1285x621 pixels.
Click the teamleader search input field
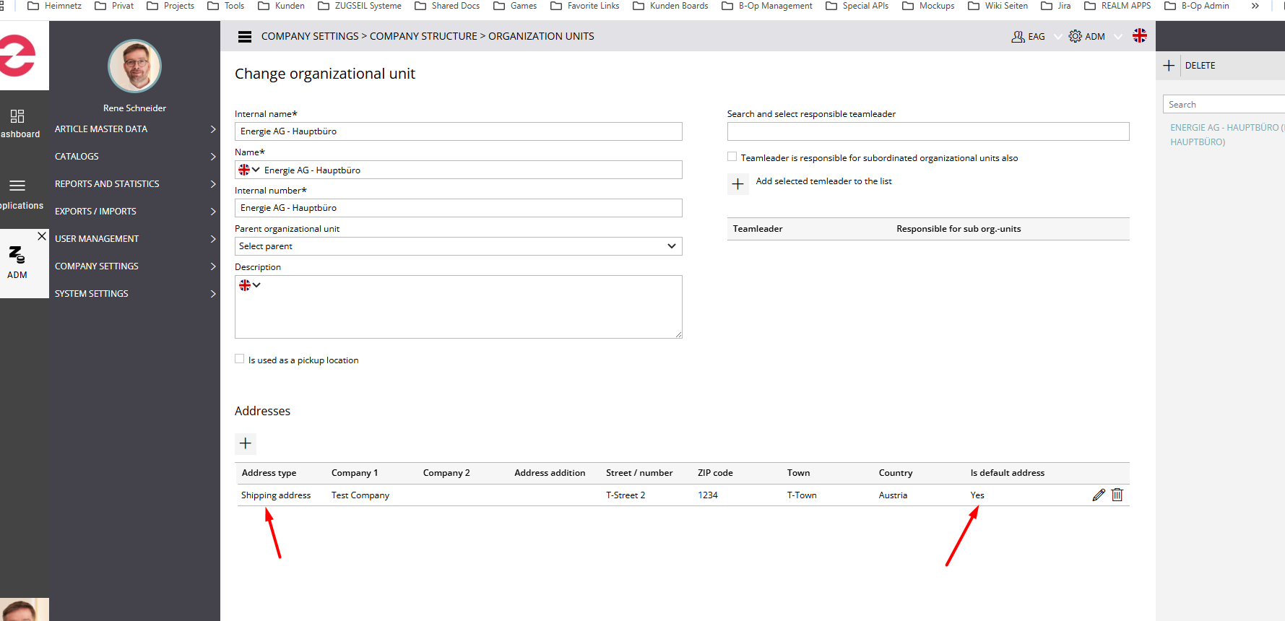pos(927,131)
